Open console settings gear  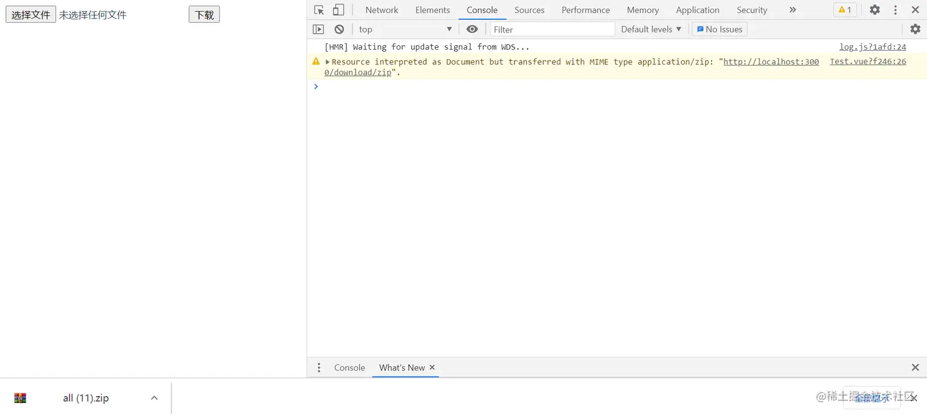[x=915, y=29]
